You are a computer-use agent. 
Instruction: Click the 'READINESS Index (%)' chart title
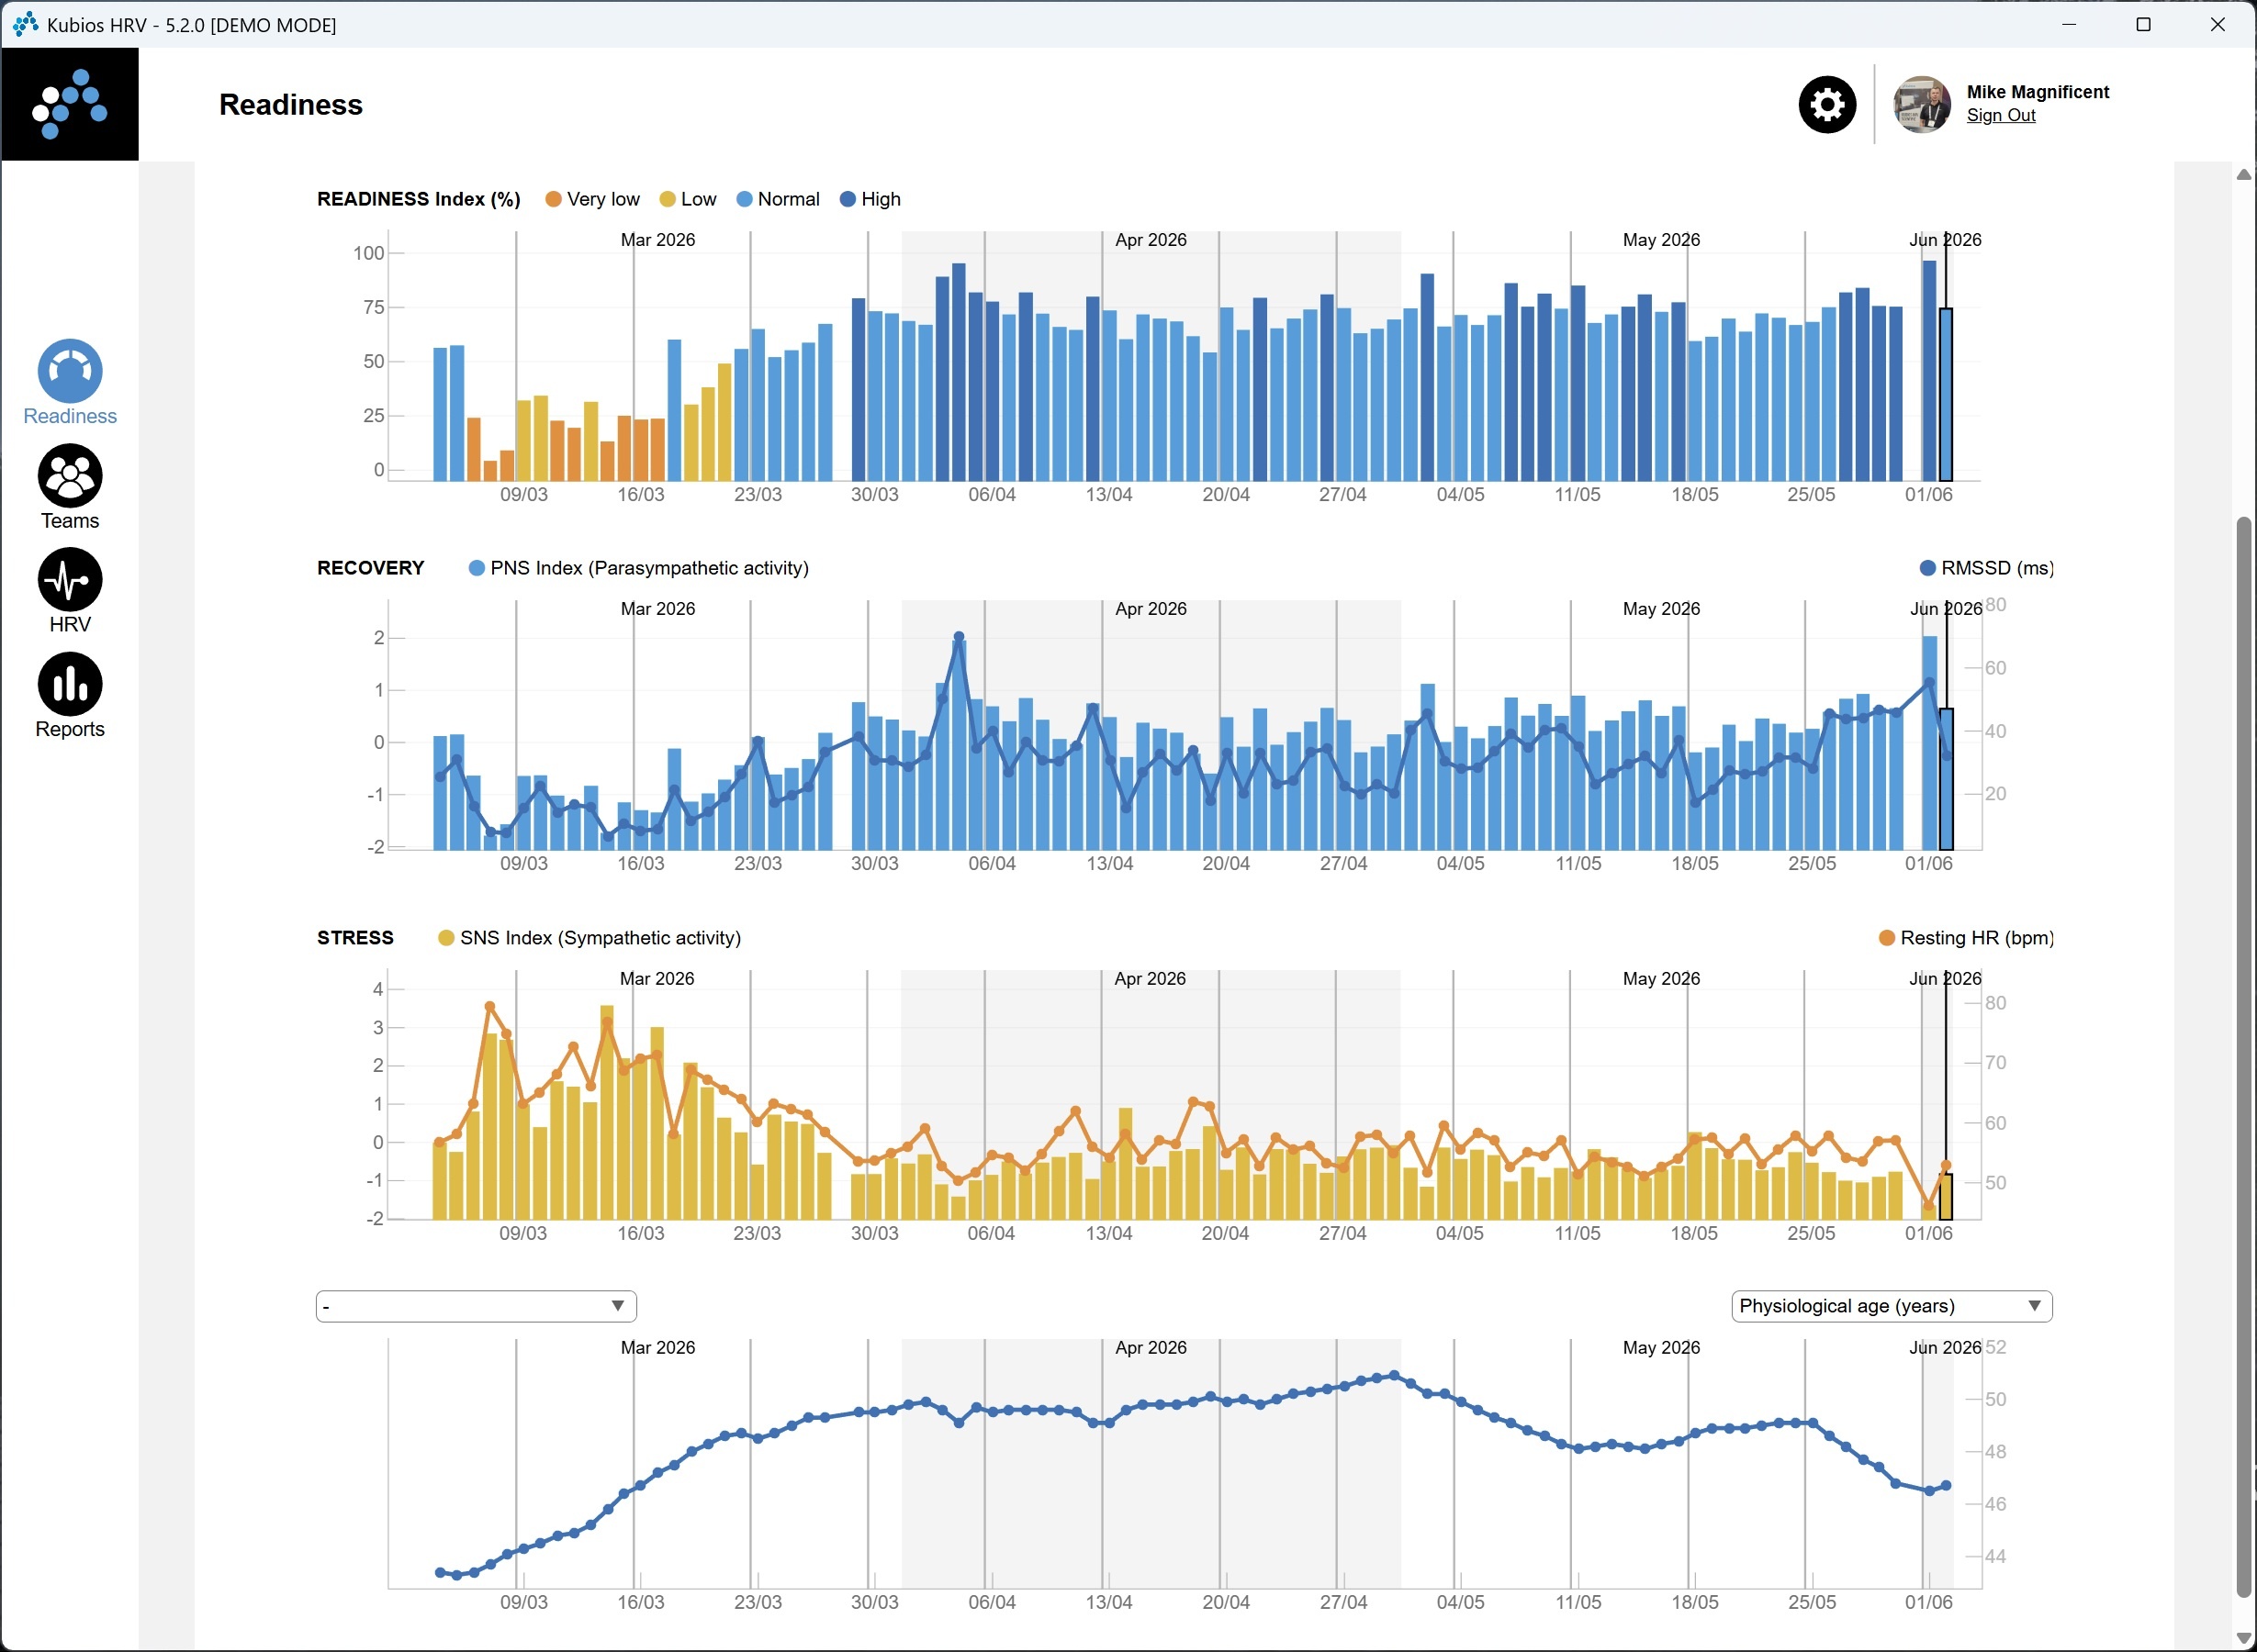[x=420, y=200]
